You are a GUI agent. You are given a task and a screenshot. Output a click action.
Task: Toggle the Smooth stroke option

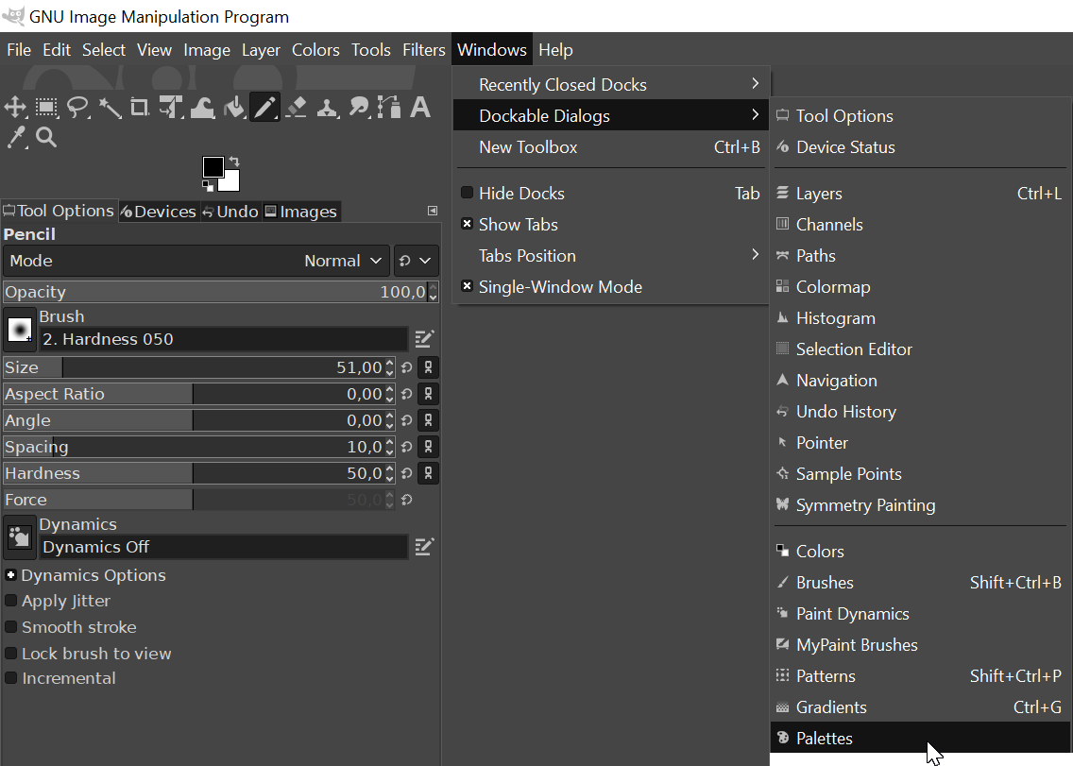(11, 627)
